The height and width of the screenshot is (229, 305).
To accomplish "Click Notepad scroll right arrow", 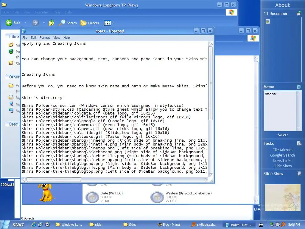I will [206, 180].
